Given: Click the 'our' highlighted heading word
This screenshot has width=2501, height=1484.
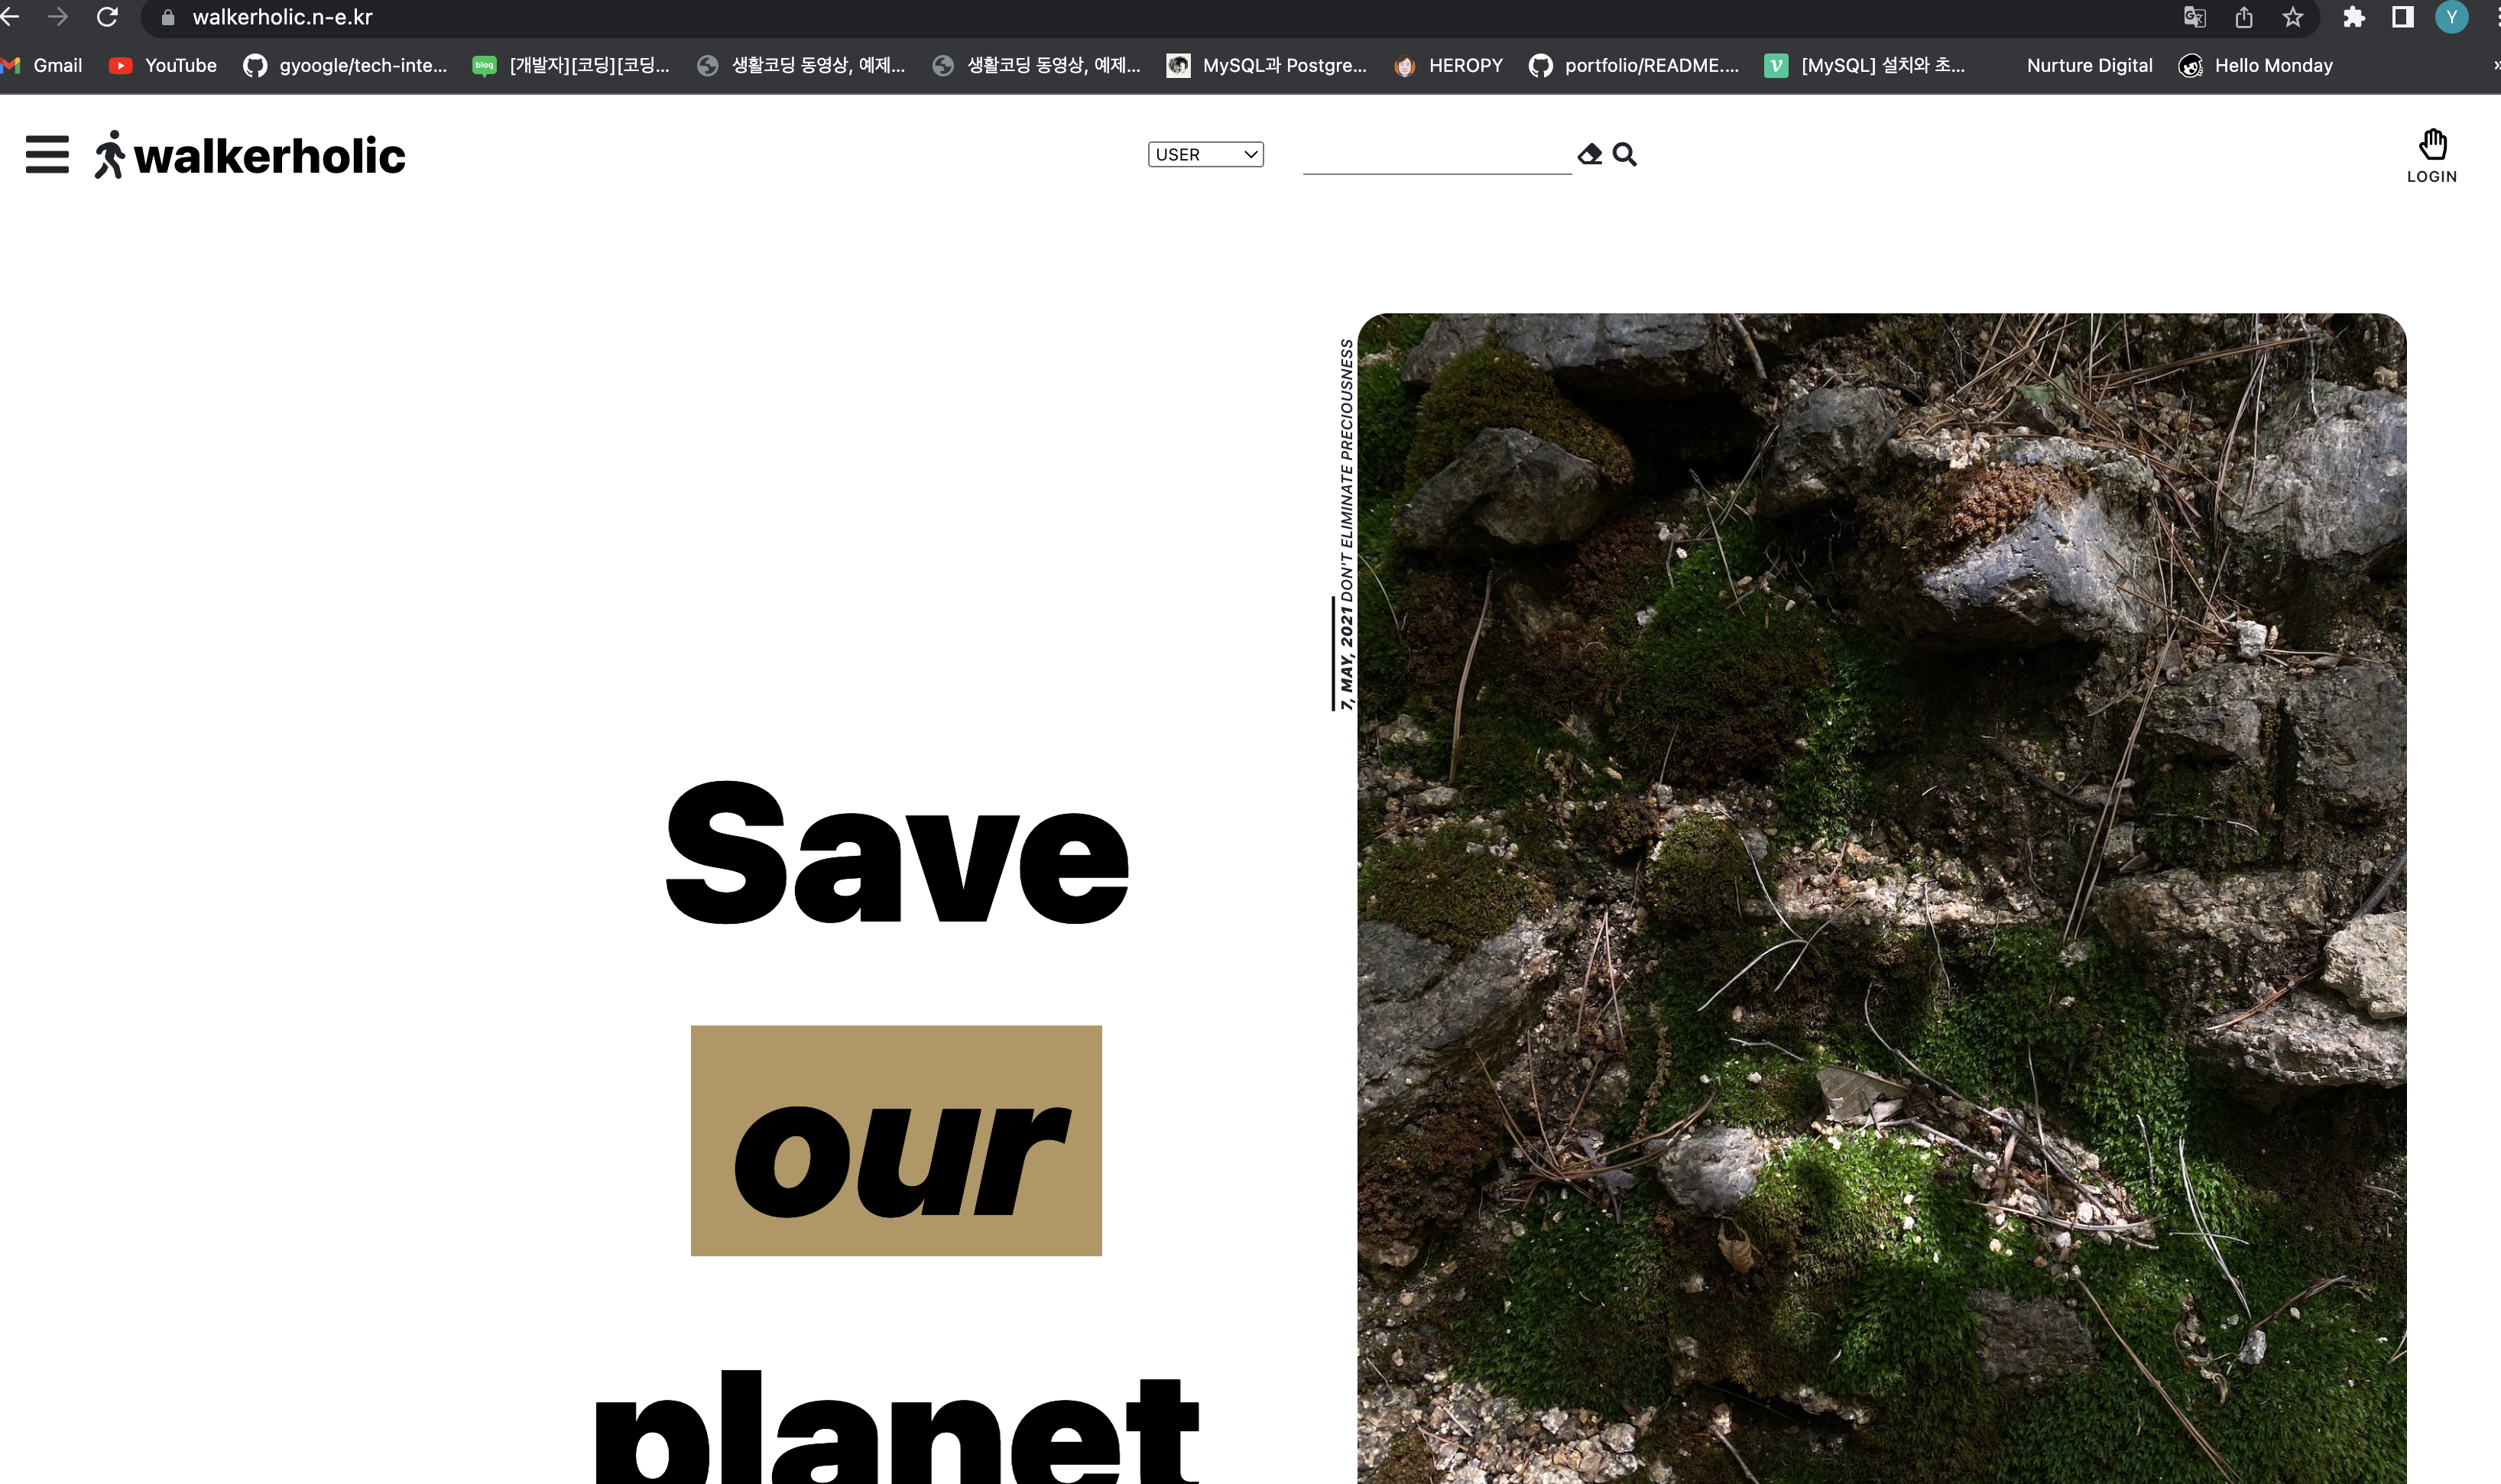Looking at the screenshot, I should pos(896,1140).
